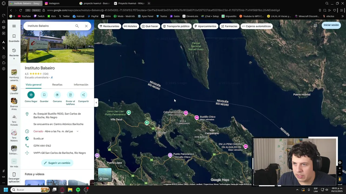Image resolution: width=346 pixels, height=194 pixels.
Task: Click the VPN badge in address bar
Action: [x=28, y=10]
